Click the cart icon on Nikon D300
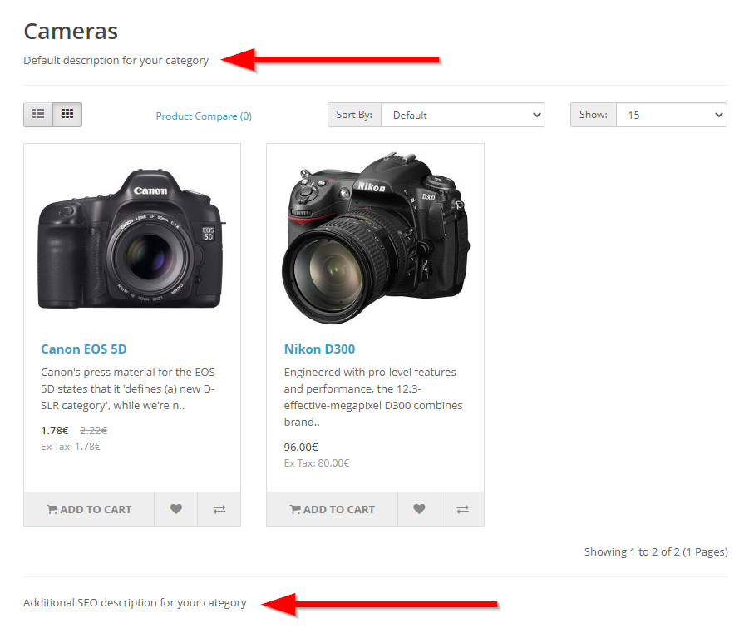 pos(294,509)
